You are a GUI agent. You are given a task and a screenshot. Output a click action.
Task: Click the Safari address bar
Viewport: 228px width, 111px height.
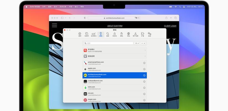(114, 18)
